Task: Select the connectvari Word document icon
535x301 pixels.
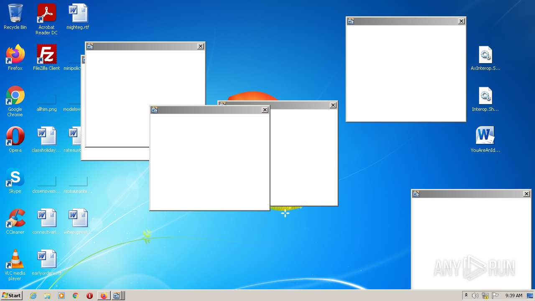Action: click(x=46, y=222)
